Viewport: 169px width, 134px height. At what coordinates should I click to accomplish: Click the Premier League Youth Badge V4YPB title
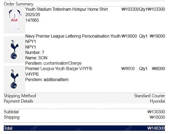pos(59,69)
